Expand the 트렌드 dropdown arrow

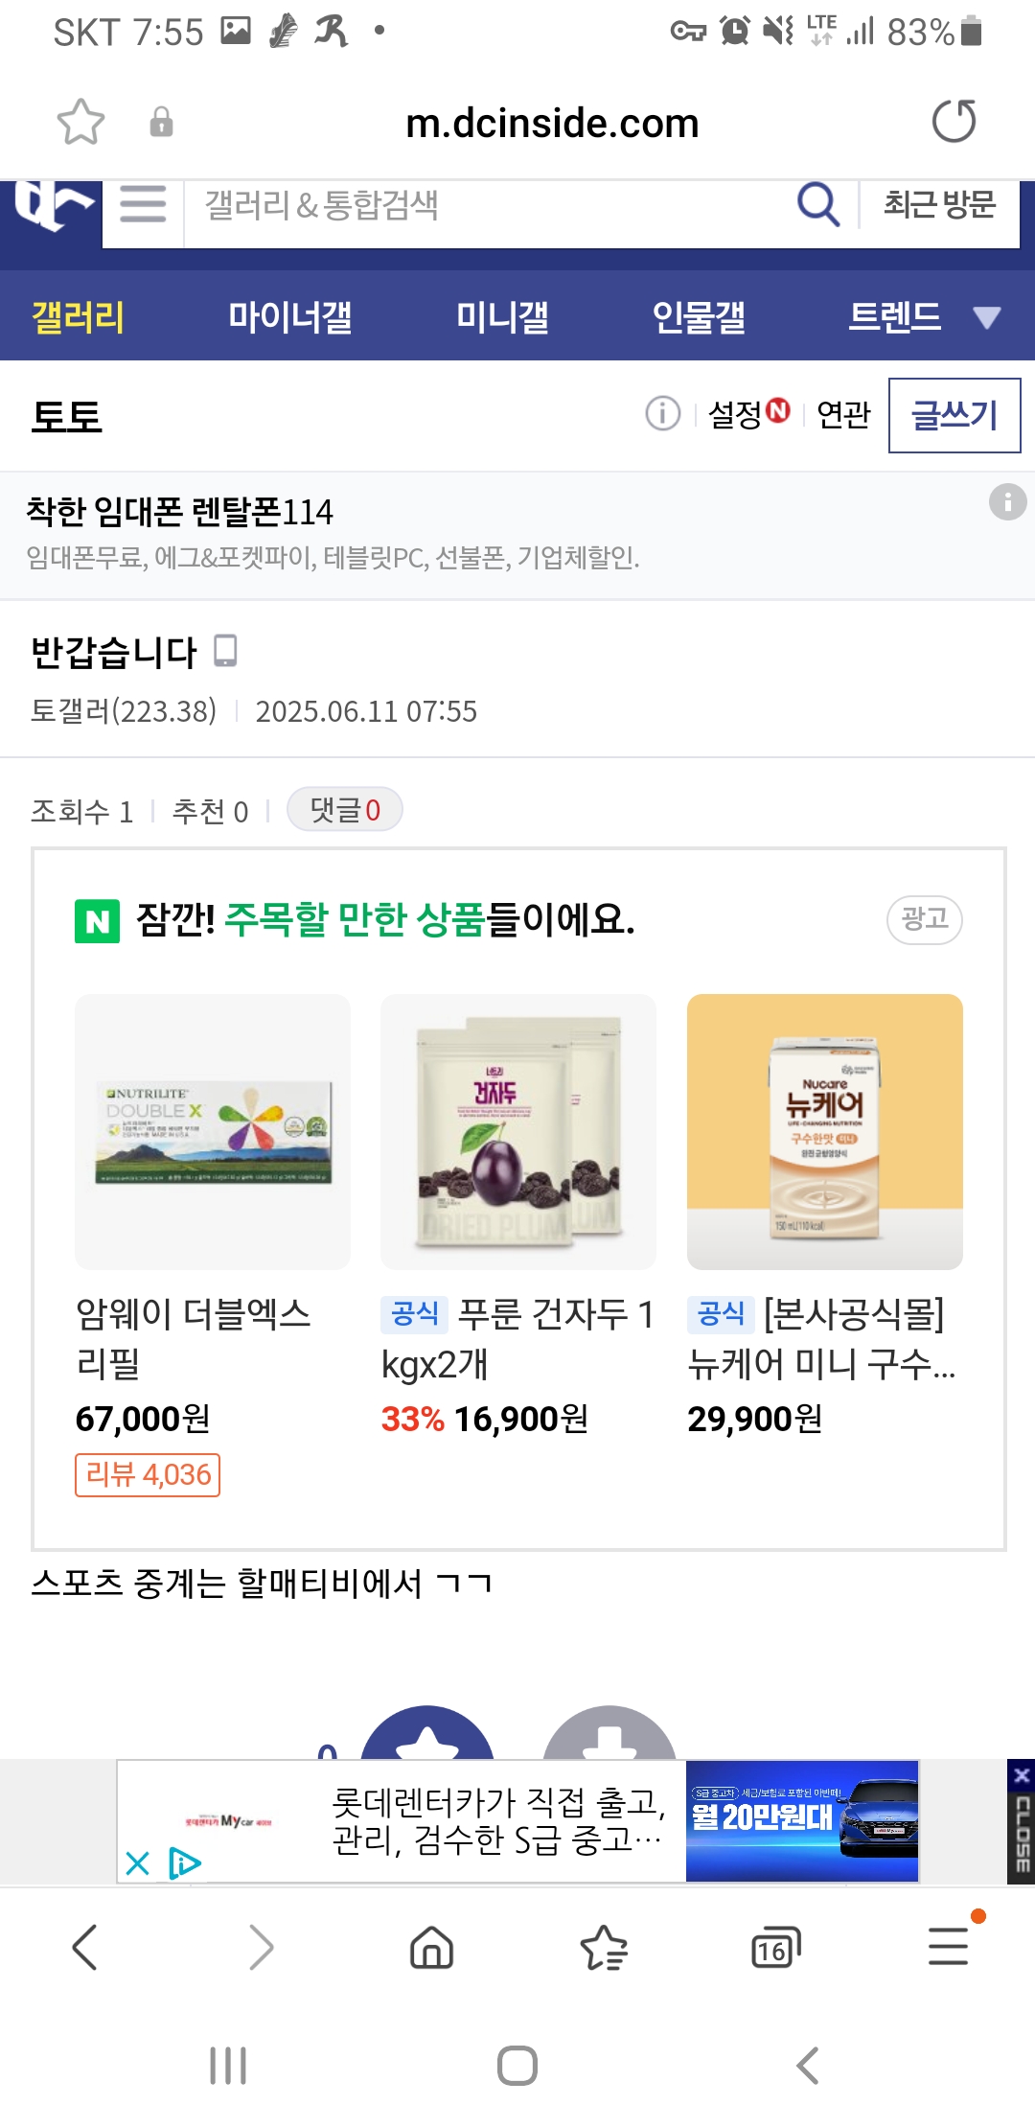[986, 317]
